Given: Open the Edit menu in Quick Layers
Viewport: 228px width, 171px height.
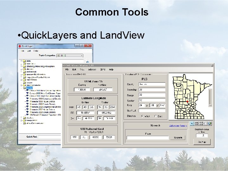Looking at the screenshot, I should click(x=29, y=51).
